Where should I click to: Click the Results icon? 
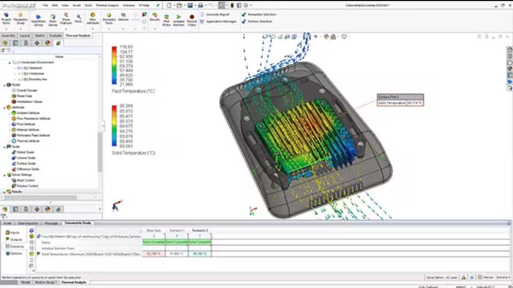[x=155, y=17]
